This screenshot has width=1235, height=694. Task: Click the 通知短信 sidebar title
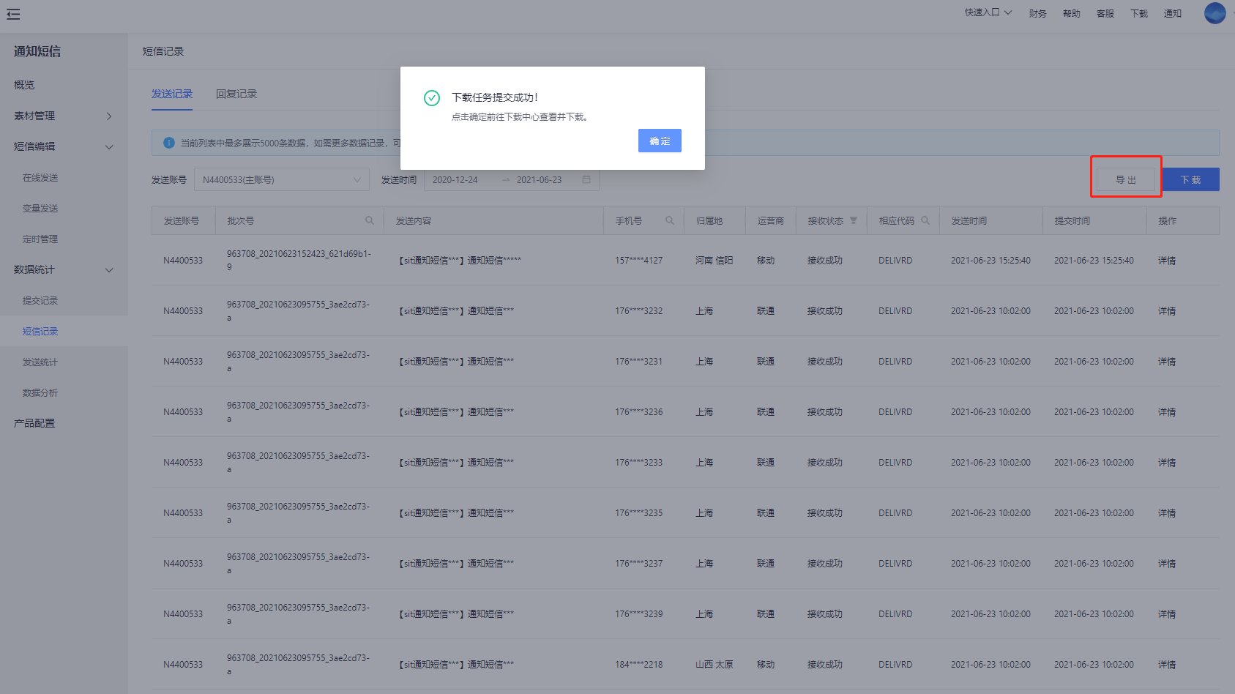[37, 51]
